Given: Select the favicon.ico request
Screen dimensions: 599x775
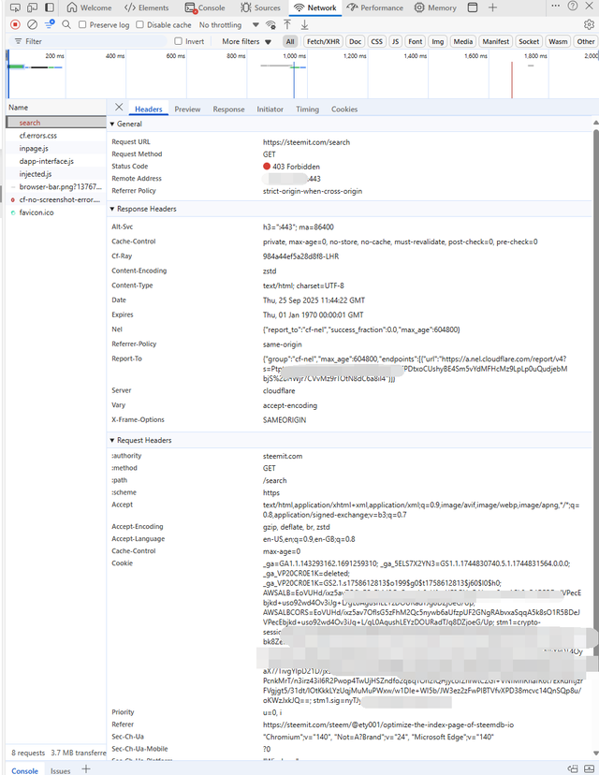Looking at the screenshot, I should [56, 212].
